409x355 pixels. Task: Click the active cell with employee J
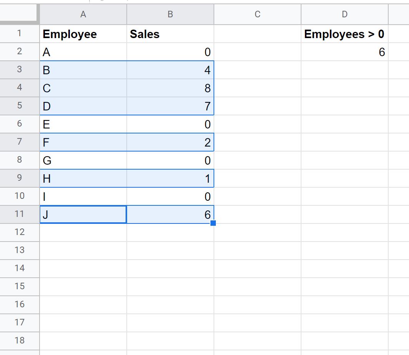click(83, 215)
